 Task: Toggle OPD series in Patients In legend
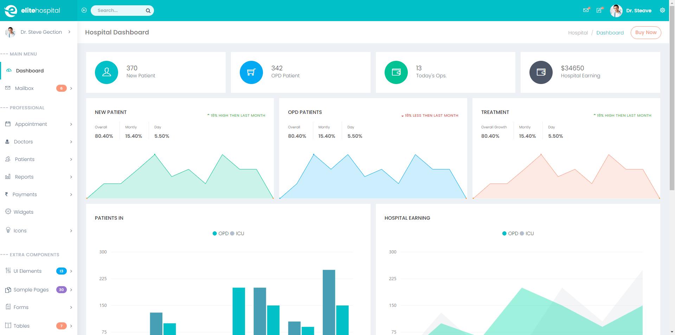(x=220, y=233)
